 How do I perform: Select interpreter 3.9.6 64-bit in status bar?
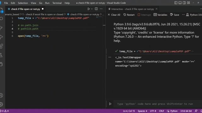click(186, 111)
